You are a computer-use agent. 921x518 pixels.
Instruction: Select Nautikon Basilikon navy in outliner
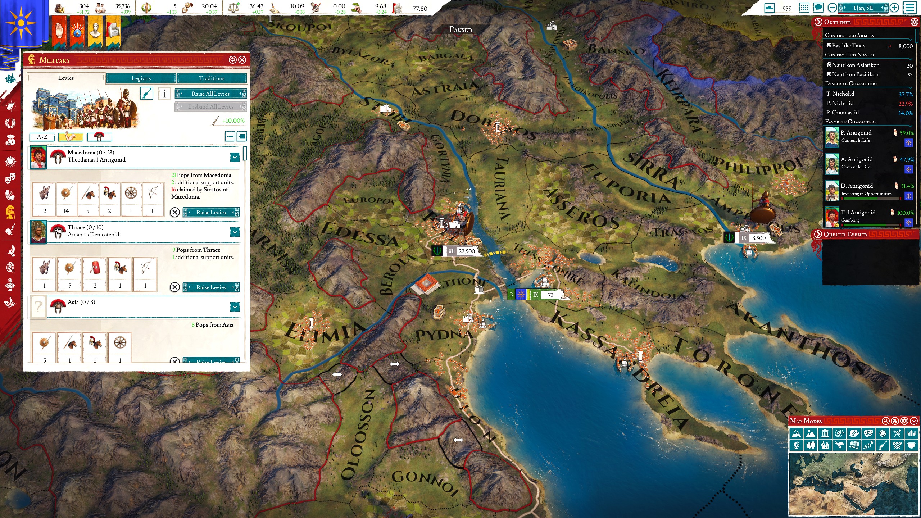click(x=869, y=74)
